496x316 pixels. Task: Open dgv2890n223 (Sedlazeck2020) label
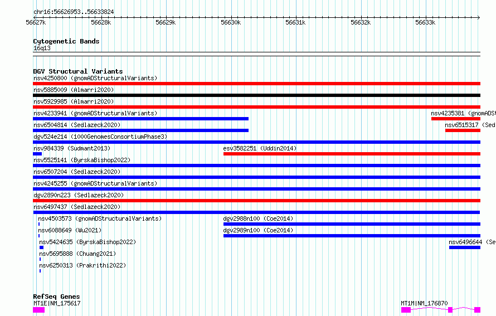pyautogui.click(x=79, y=195)
